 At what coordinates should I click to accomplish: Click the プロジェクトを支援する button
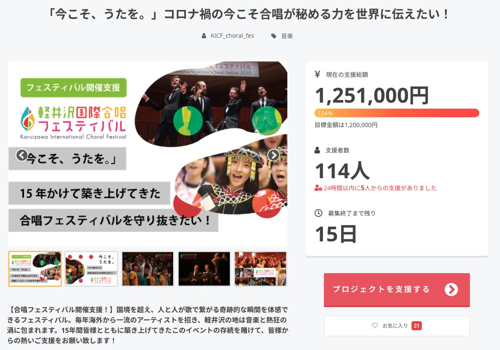click(396, 290)
